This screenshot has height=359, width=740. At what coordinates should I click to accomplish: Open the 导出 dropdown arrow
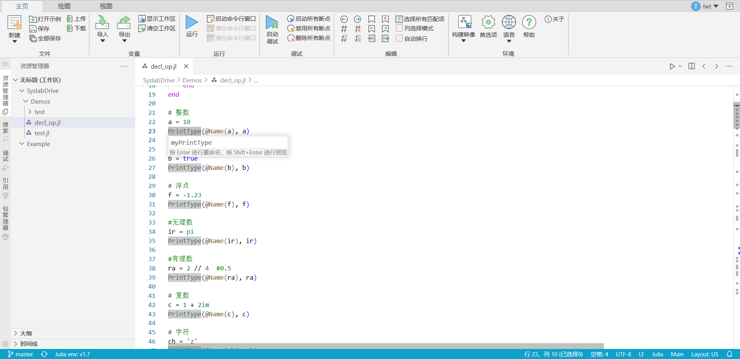(124, 41)
